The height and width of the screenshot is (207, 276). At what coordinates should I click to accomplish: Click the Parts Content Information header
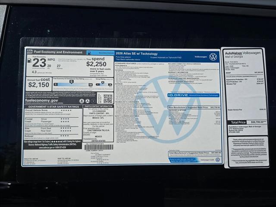[x=98, y=106]
